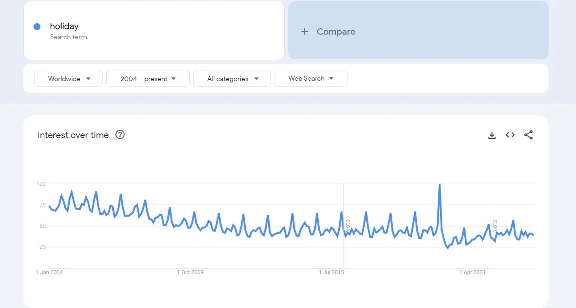Open the 2004 – present date range dropdown
576x308 pixels.
click(148, 79)
